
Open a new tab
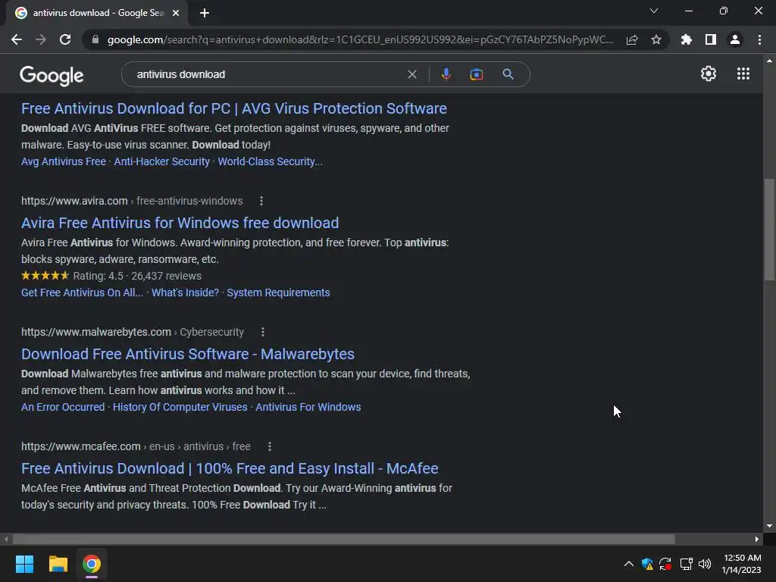[x=205, y=13]
